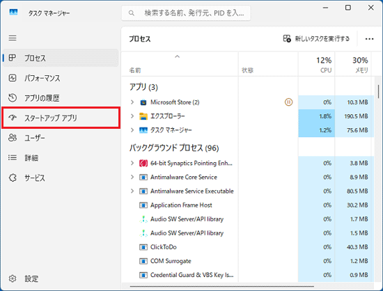Select the COM Surrogate process name
The image size is (383, 291).
tap(171, 261)
